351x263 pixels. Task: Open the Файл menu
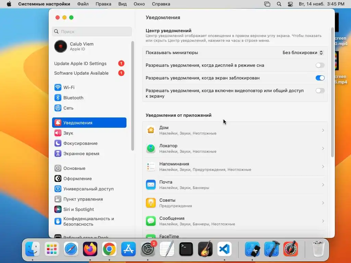click(x=83, y=4)
